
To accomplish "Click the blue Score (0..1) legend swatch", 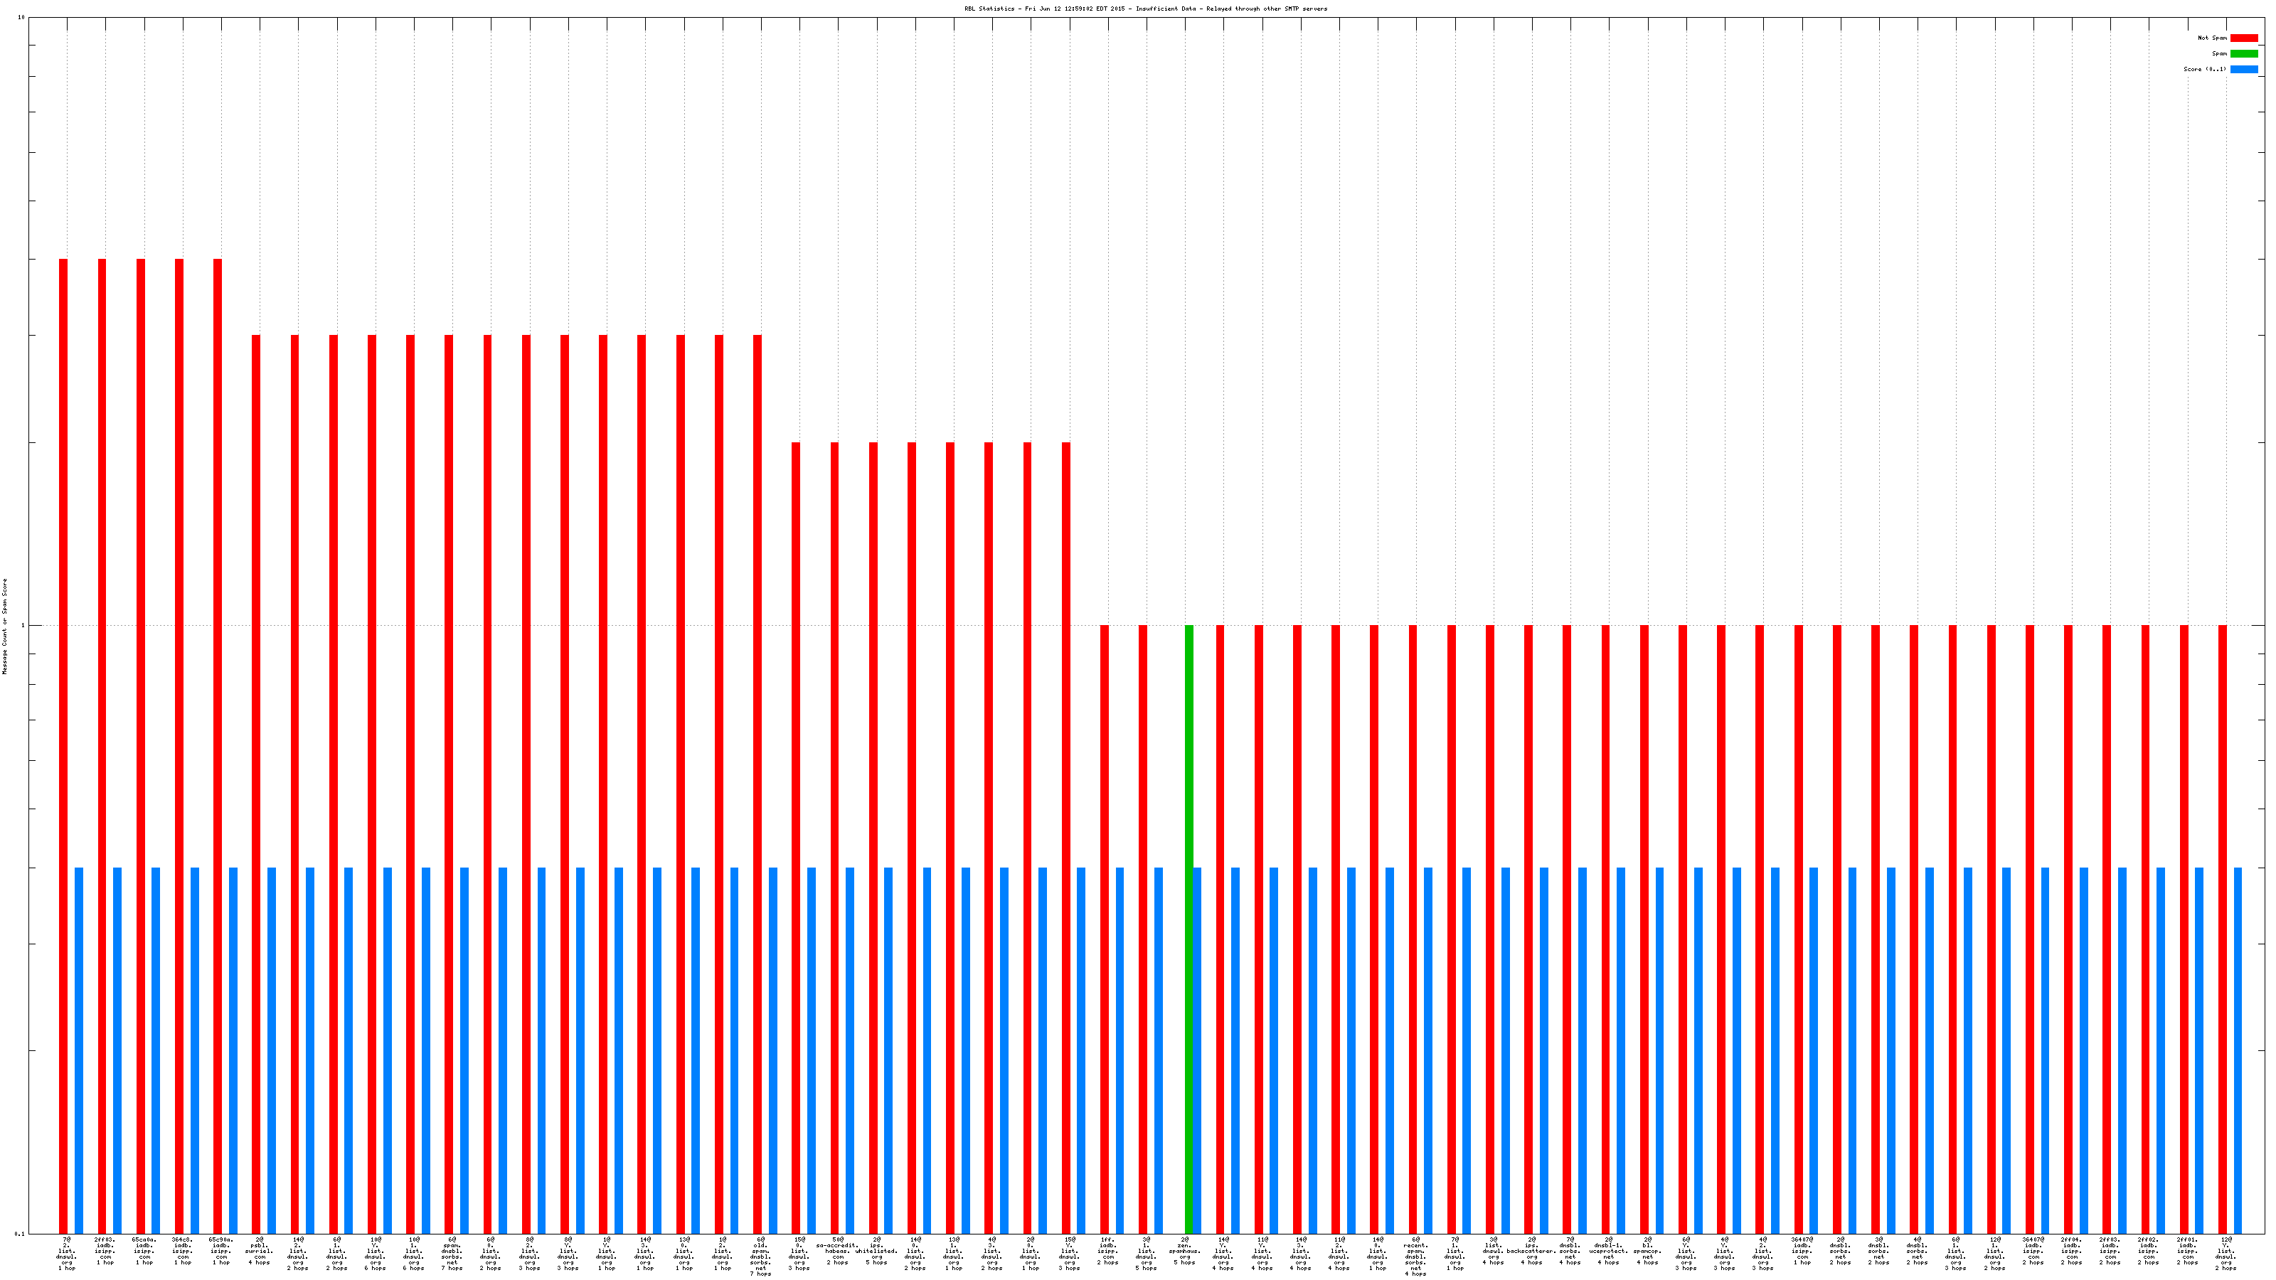I will [x=2243, y=69].
